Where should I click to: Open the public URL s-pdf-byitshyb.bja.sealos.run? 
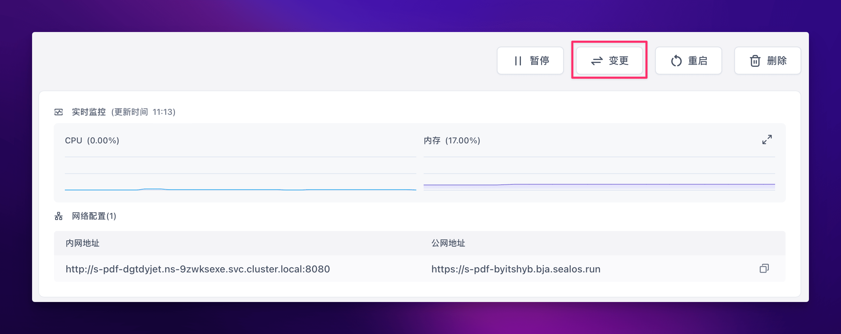coord(516,269)
